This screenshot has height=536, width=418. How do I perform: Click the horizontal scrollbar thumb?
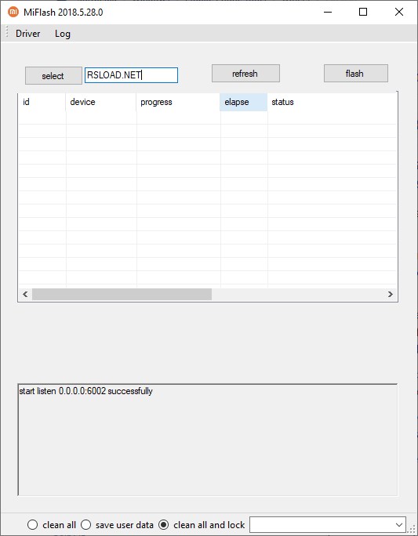[122, 295]
